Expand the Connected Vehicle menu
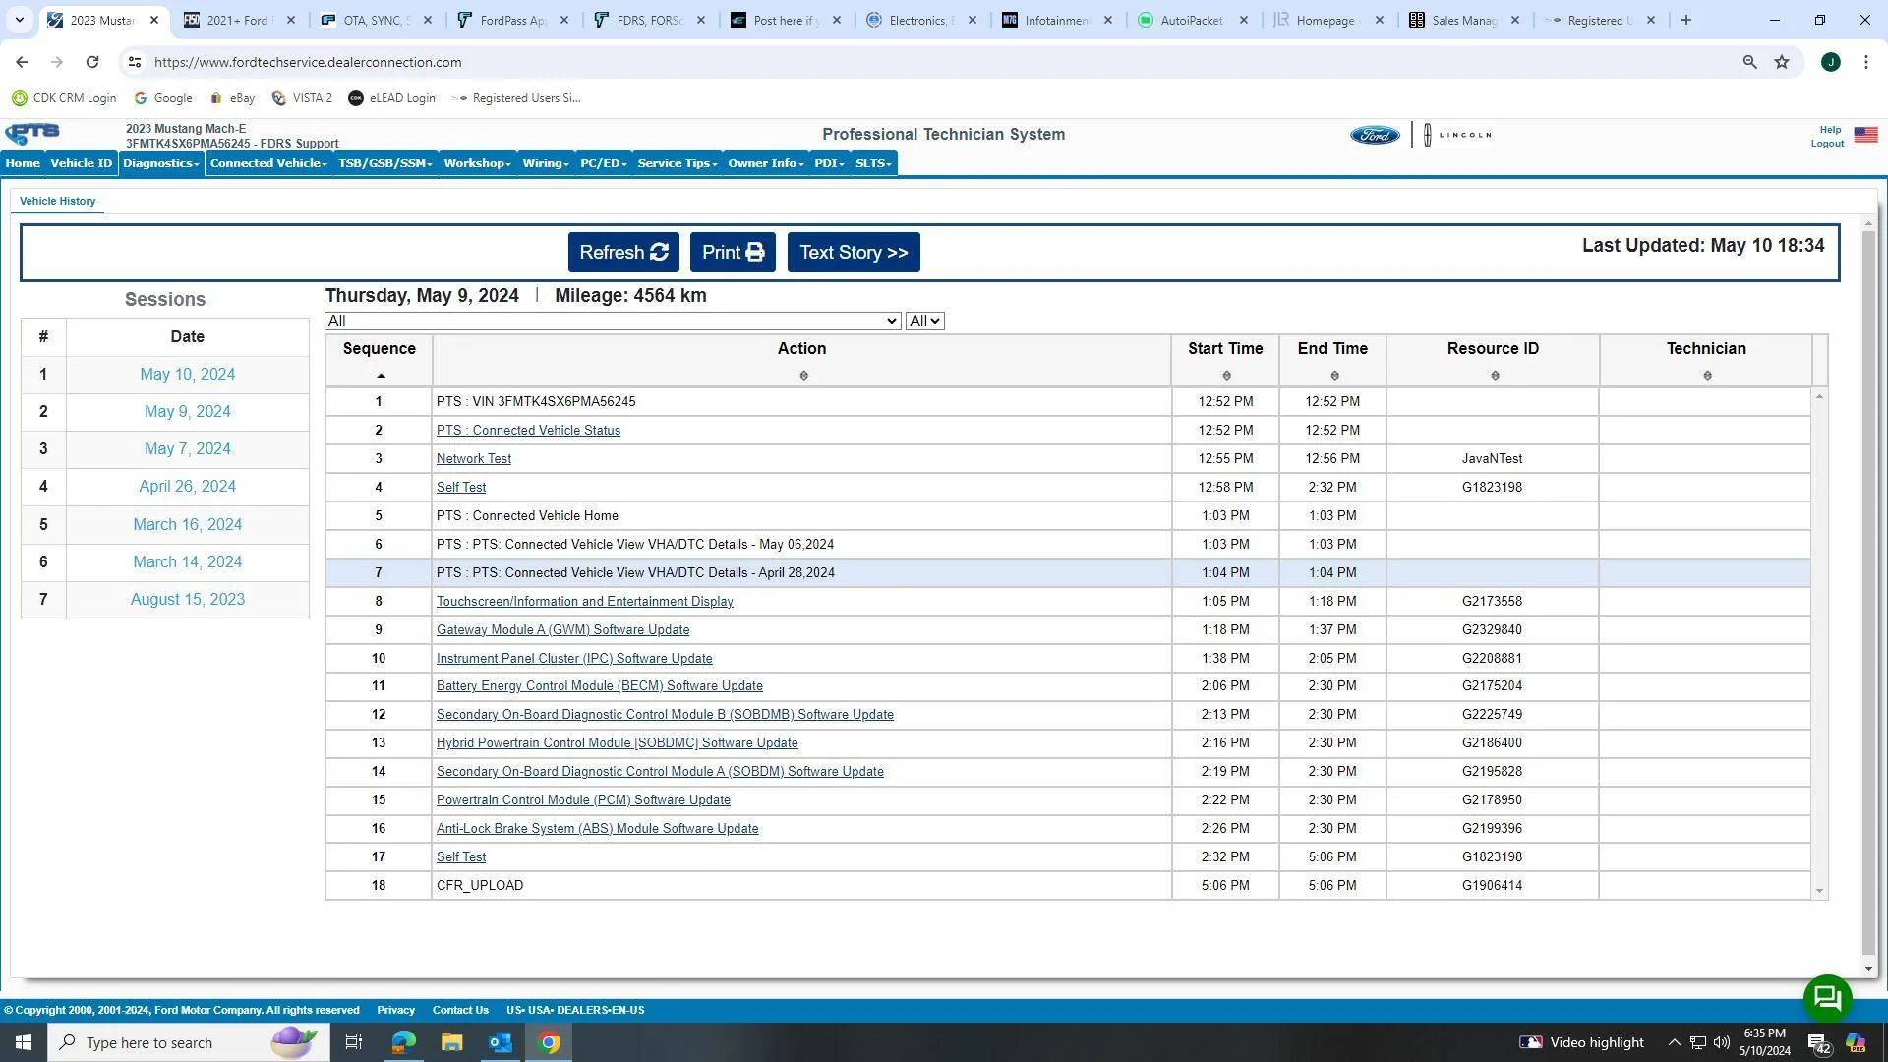Image resolution: width=1888 pixels, height=1062 pixels. (x=268, y=163)
